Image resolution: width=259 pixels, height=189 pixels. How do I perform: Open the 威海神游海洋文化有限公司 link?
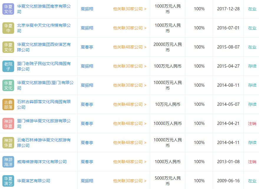pos(42,162)
